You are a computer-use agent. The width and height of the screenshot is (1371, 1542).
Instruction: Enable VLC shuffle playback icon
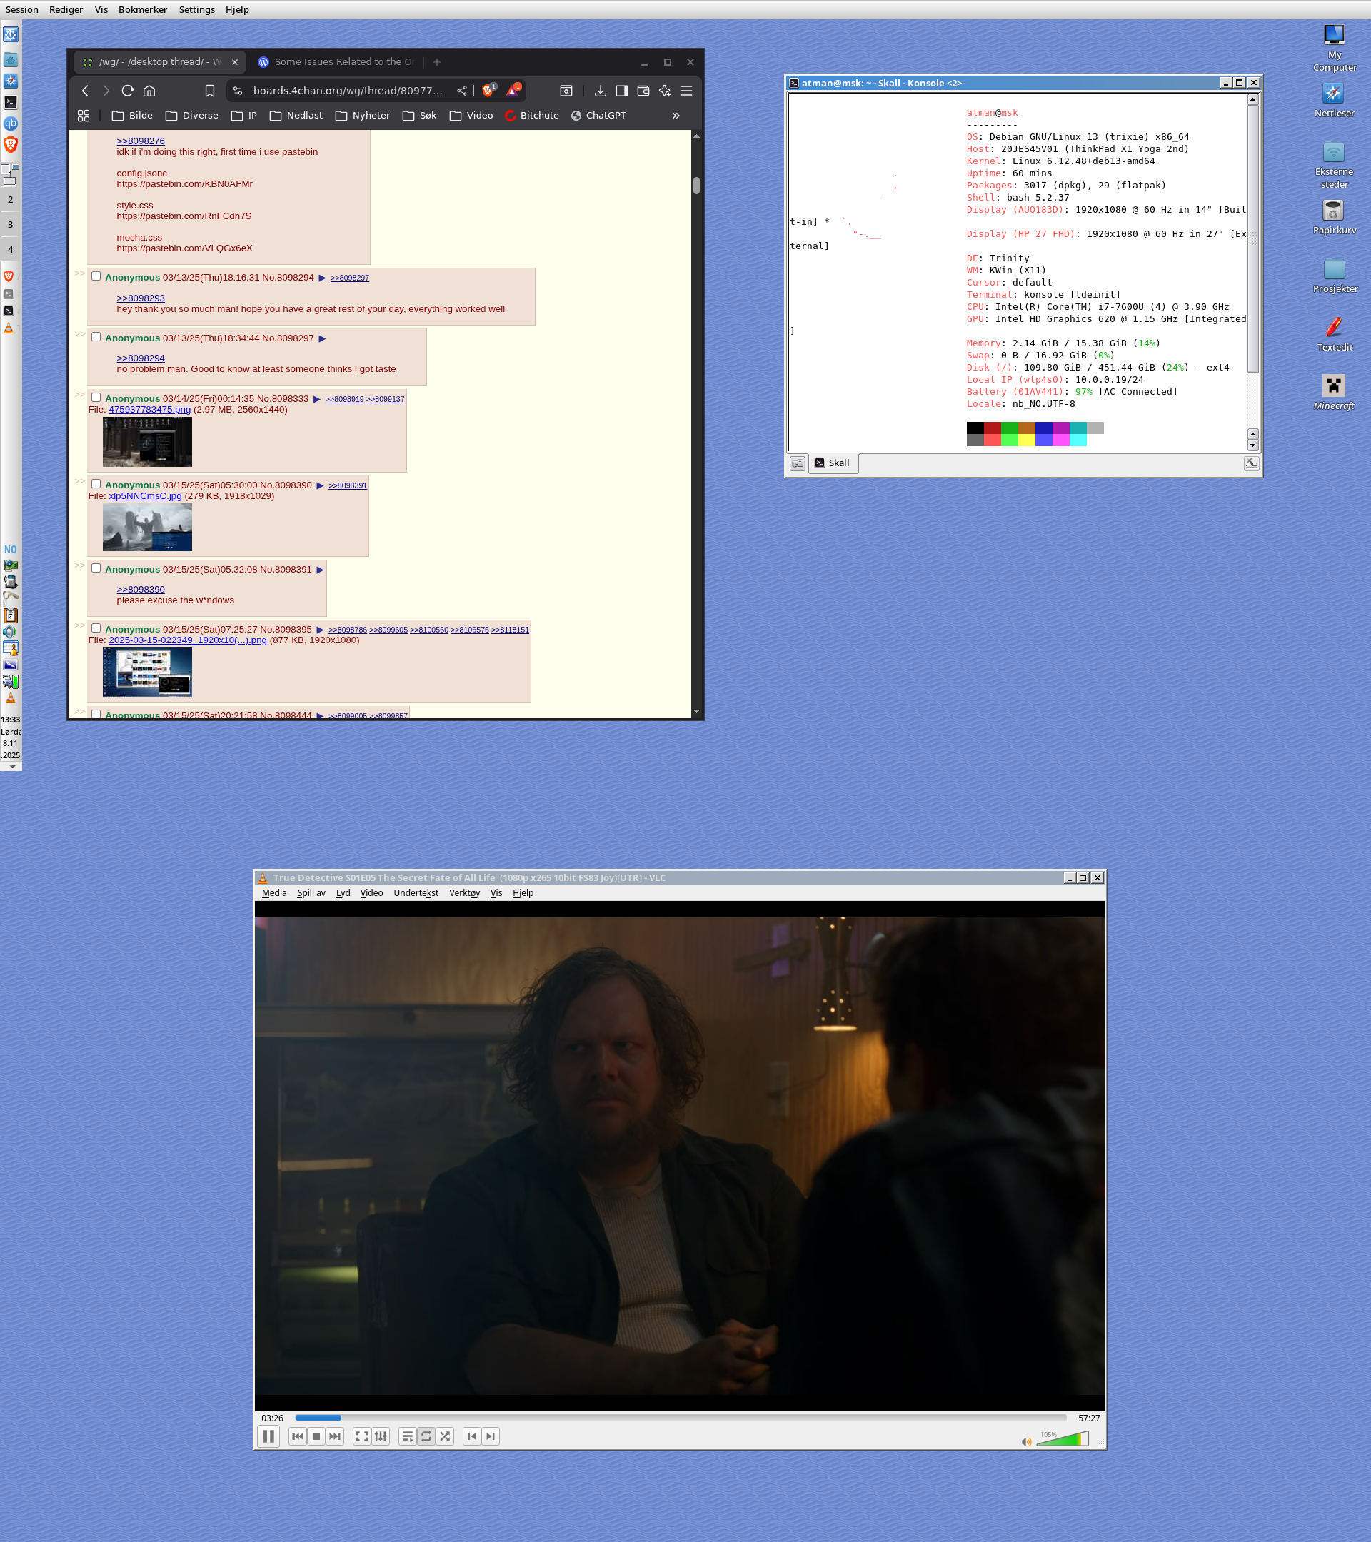(445, 1436)
